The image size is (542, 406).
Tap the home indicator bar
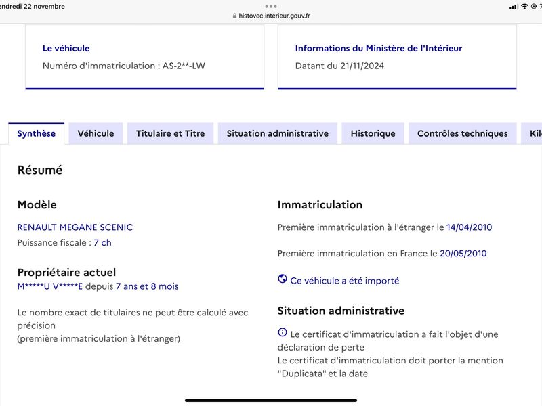(271, 401)
